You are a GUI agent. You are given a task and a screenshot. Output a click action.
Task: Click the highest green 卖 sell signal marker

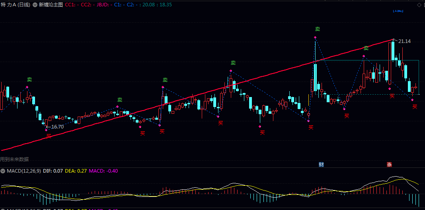pos(318,29)
